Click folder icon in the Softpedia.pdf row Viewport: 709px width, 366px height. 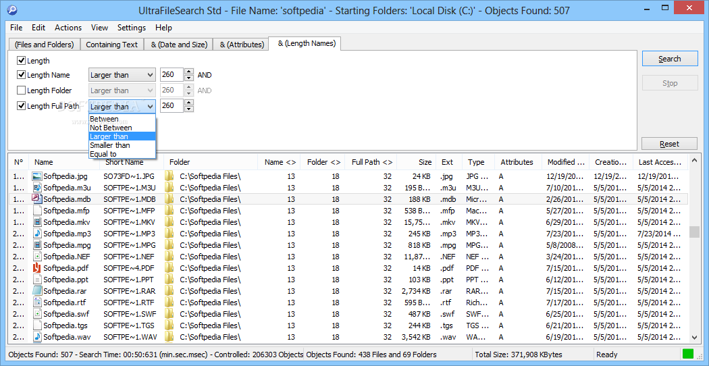169,268
